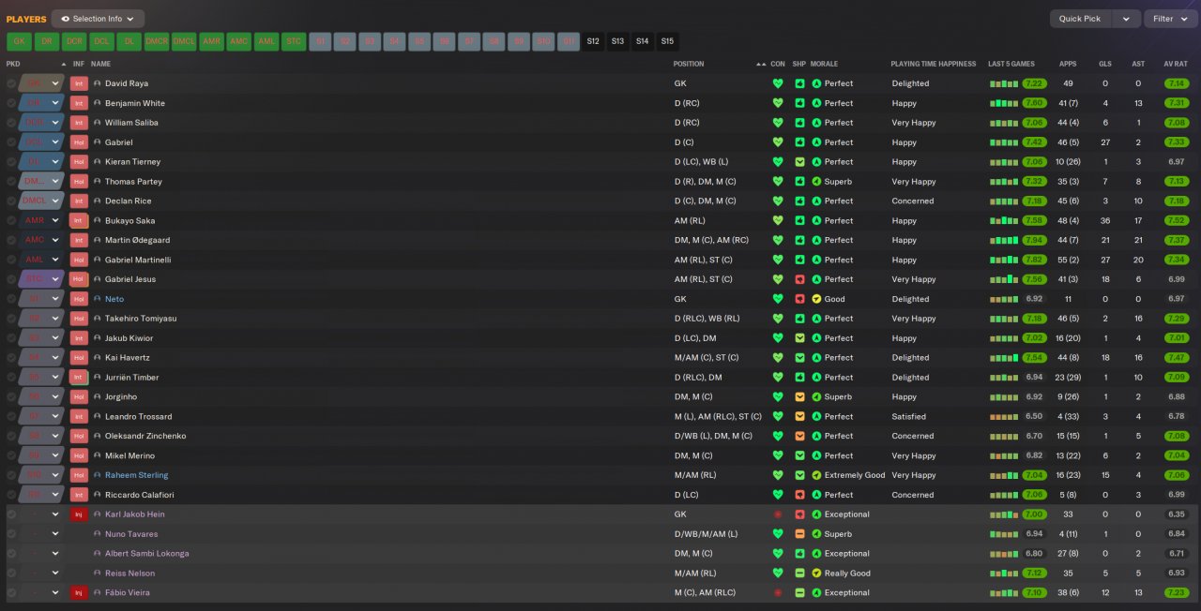Click Bukayo Saka's Int status badge
Image resolution: width=1201 pixels, height=611 pixels.
pos(79,221)
